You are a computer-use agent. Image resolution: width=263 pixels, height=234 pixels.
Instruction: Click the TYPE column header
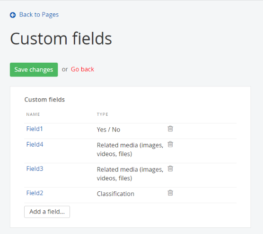(103, 114)
